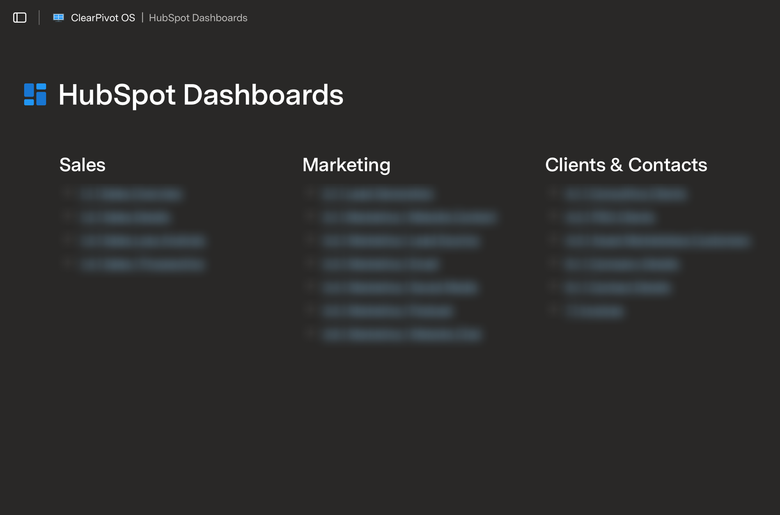
Task: Click the blue dashboard icon beside the title
Action: [x=35, y=94]
